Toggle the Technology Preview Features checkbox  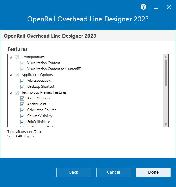point(17,93)
